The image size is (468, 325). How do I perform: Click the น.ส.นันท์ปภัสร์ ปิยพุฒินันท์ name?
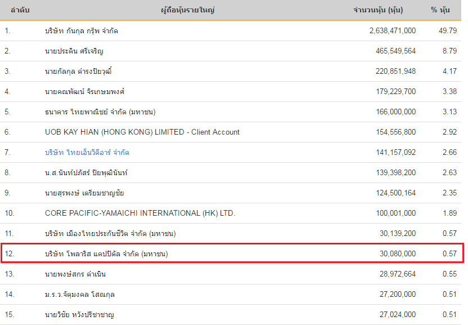coord(86,173)
